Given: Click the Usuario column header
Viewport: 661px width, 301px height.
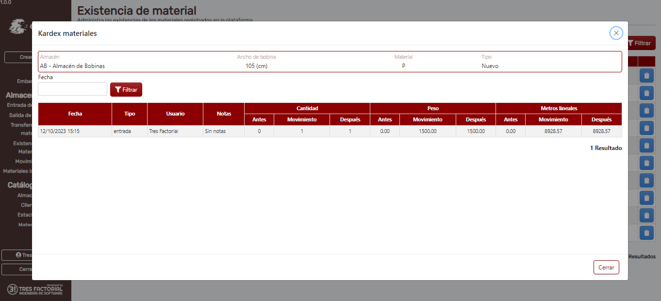Looking at the screenshot, I should click(175, 114).
